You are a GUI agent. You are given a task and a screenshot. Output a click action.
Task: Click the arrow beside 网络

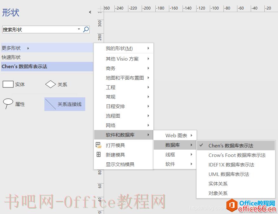point(148,125)
